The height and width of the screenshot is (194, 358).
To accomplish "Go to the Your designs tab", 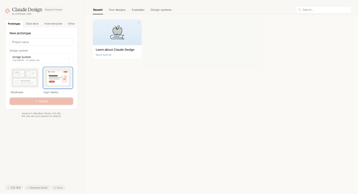I will (x=117, y=10).
